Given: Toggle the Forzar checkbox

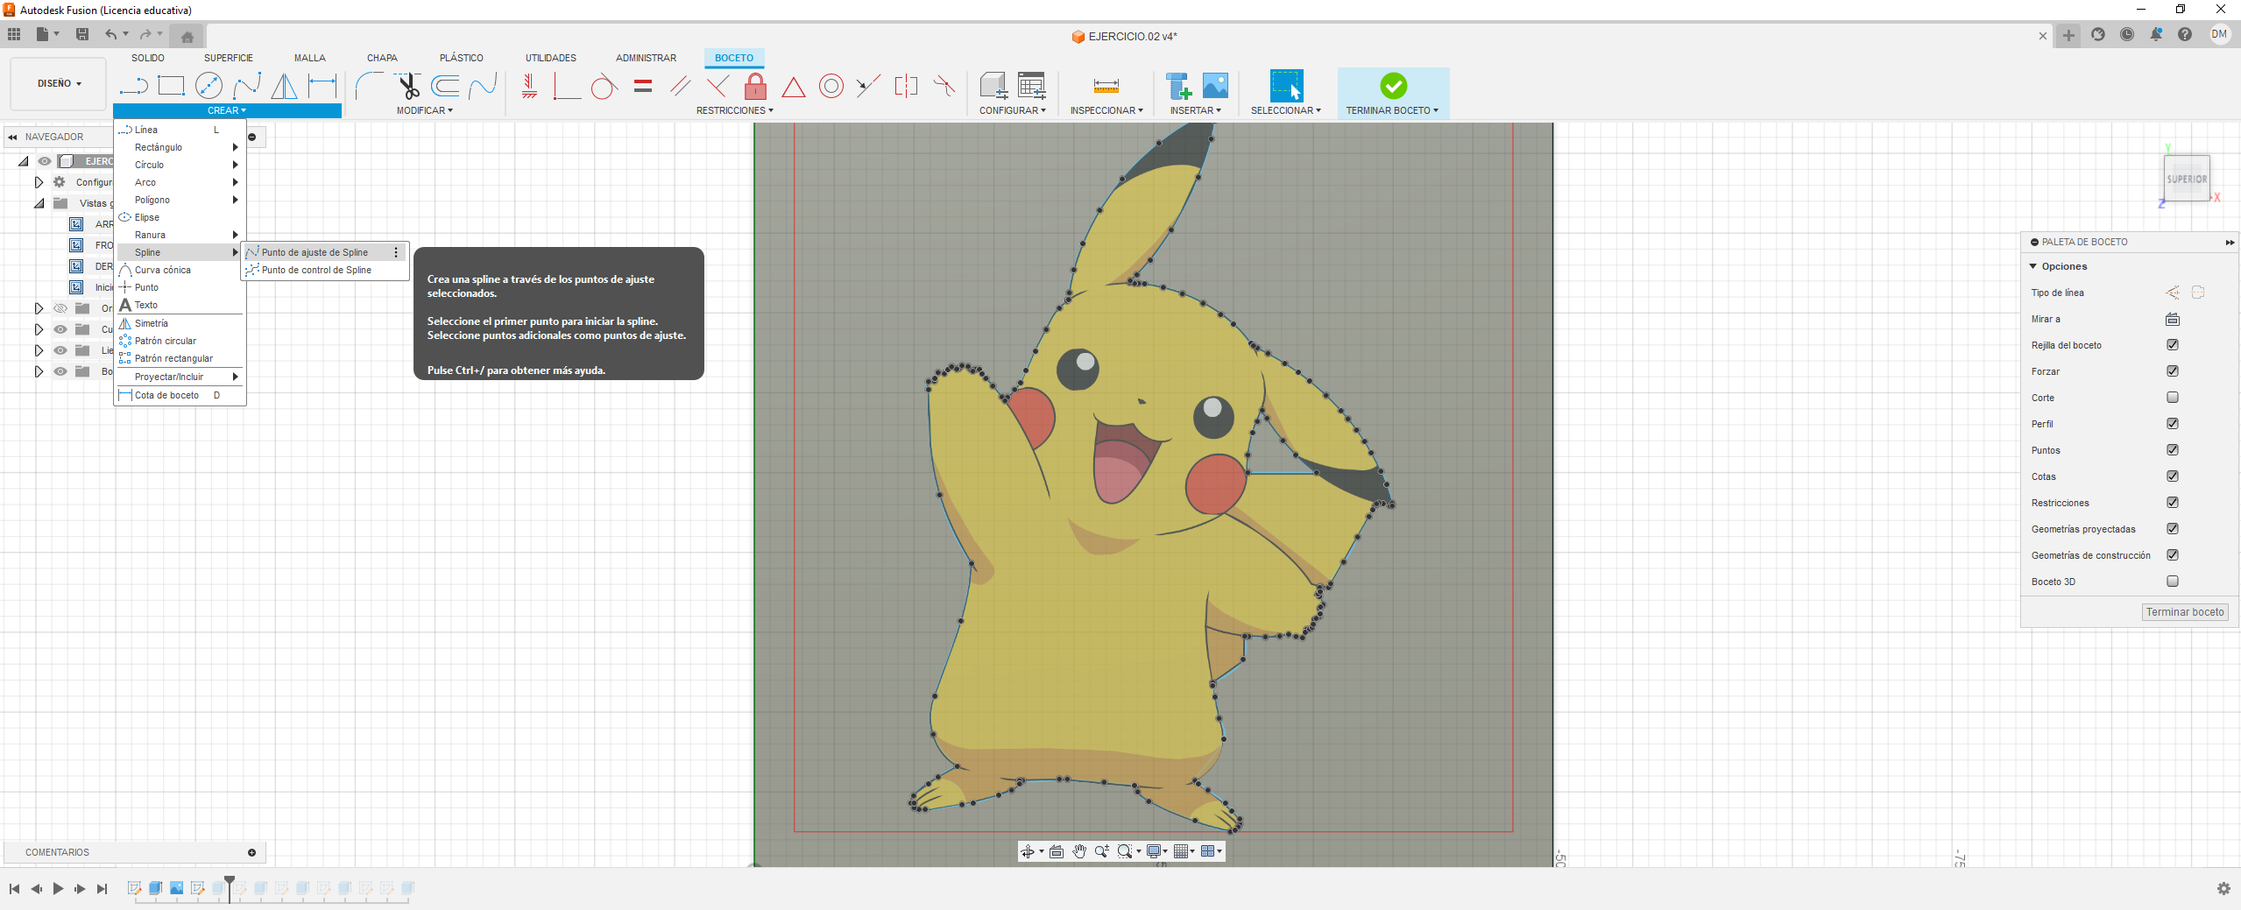Looking at the screenshot, I should (x=2173, y=371).
